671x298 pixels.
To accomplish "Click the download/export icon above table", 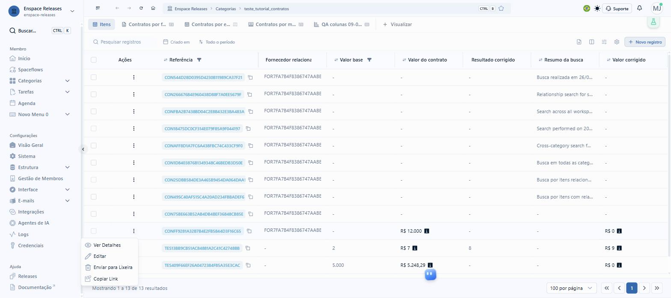I will [x=579, y=42].
